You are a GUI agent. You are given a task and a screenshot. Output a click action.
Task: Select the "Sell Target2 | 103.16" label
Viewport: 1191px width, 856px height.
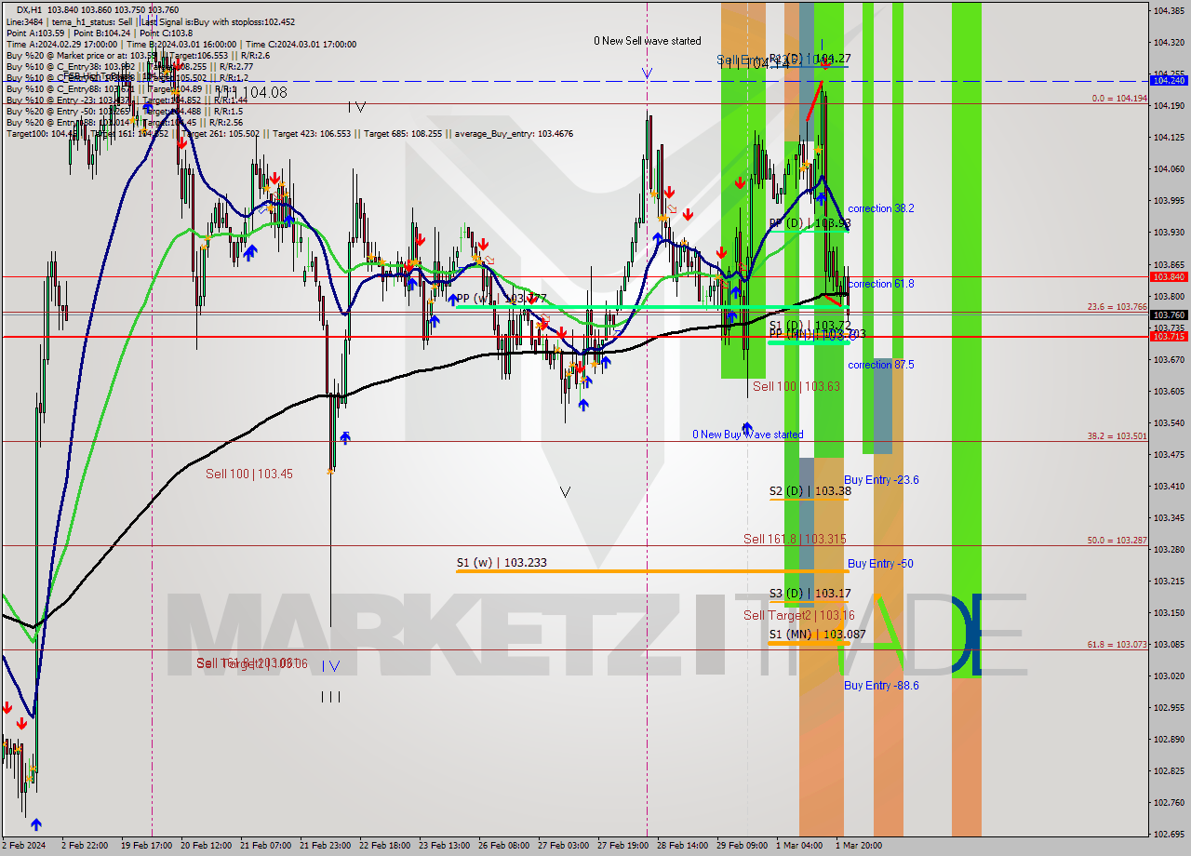798,615
